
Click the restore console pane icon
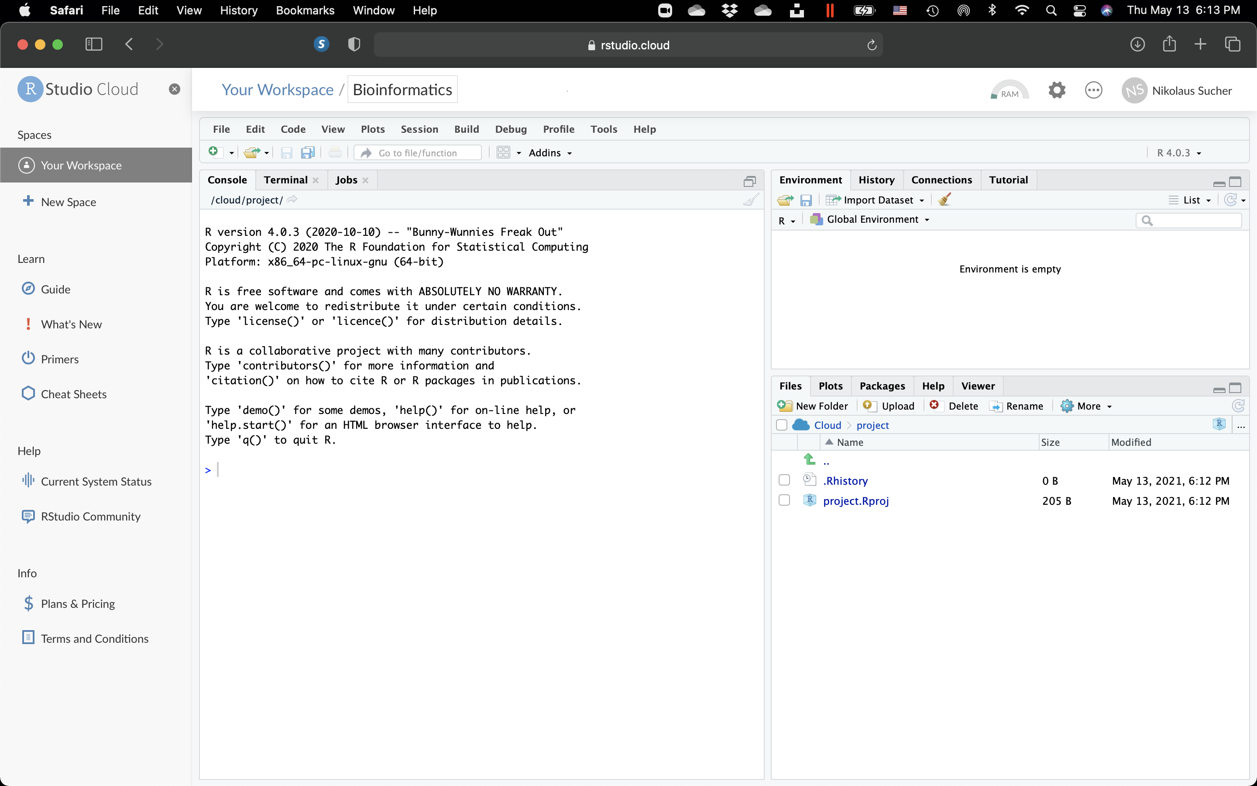coord(749,181)
